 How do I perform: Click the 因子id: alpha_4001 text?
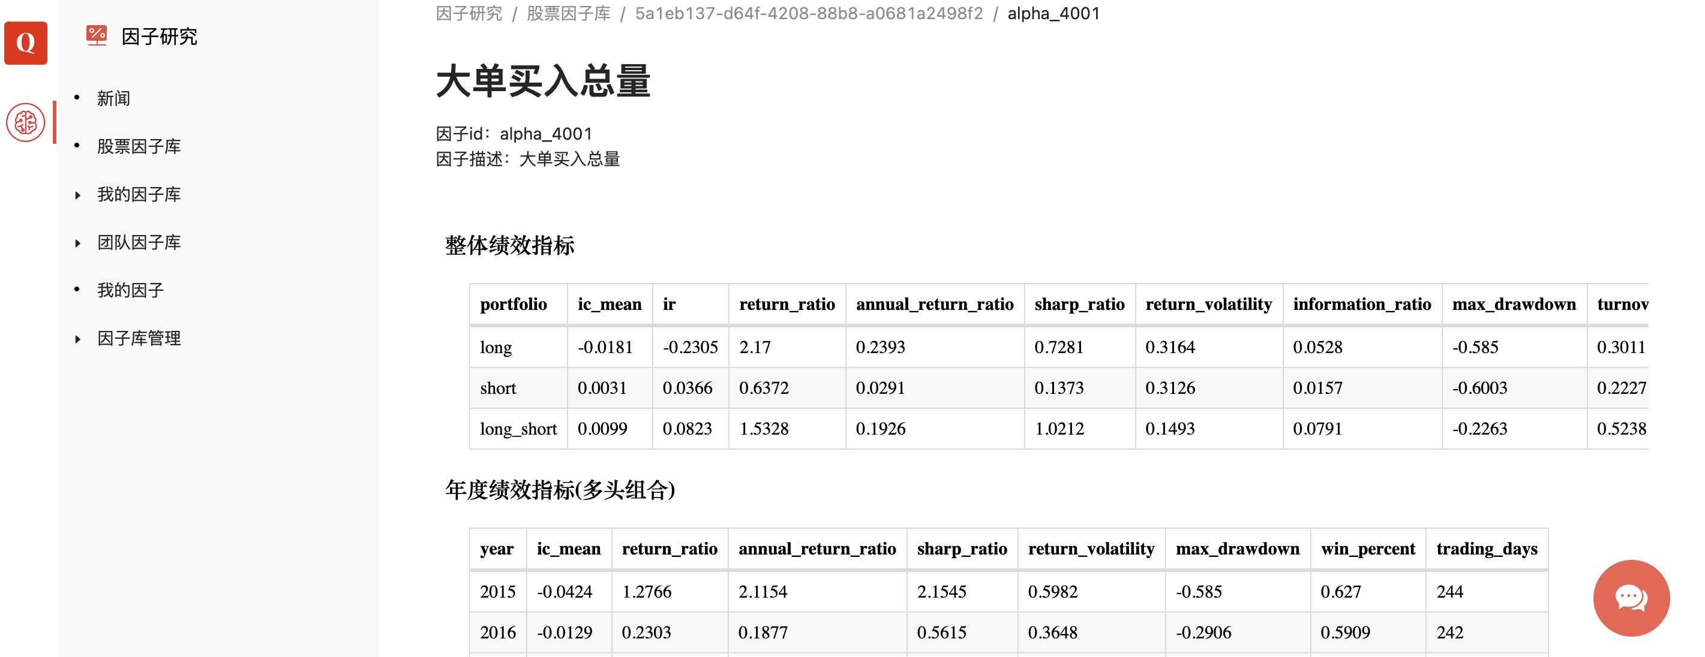coord(514,134)
